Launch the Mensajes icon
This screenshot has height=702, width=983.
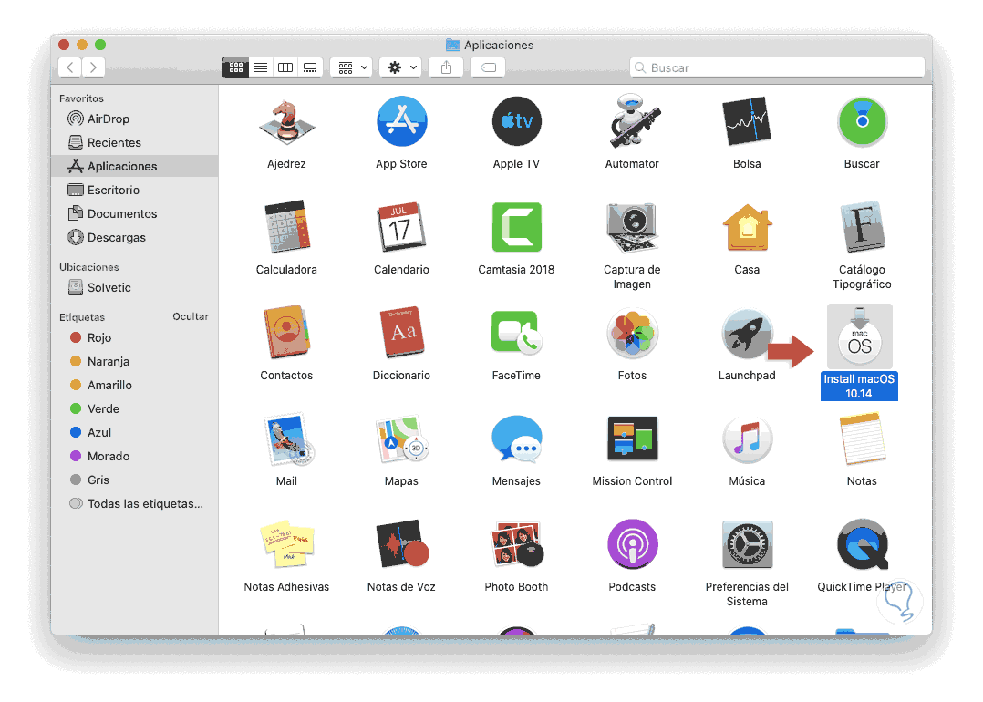(x=516, y=439)
